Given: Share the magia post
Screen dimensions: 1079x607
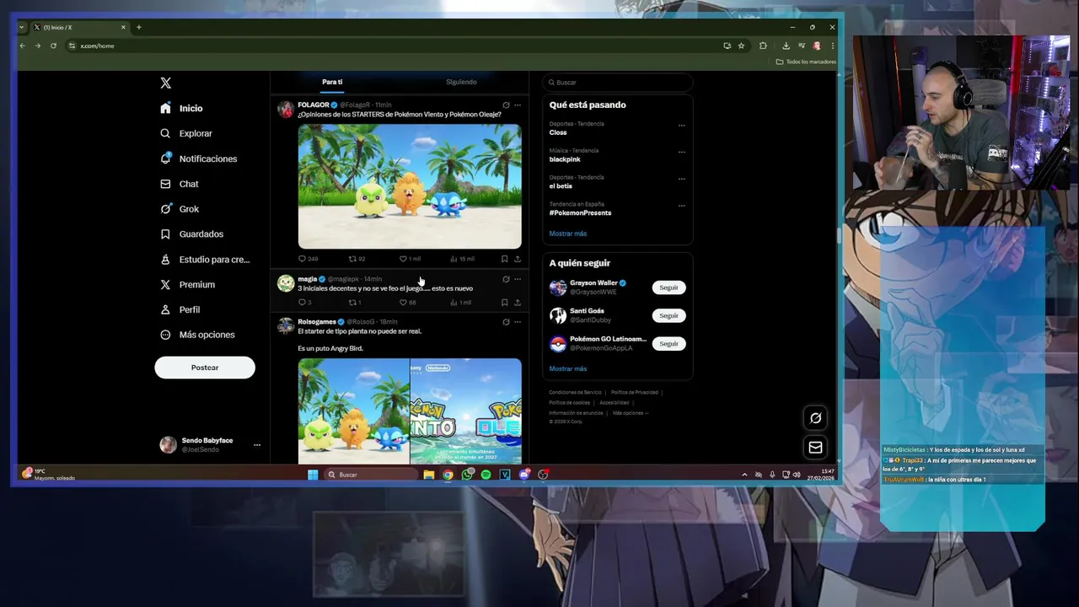Looking at the screenshot, I should (x=518, y=303).
